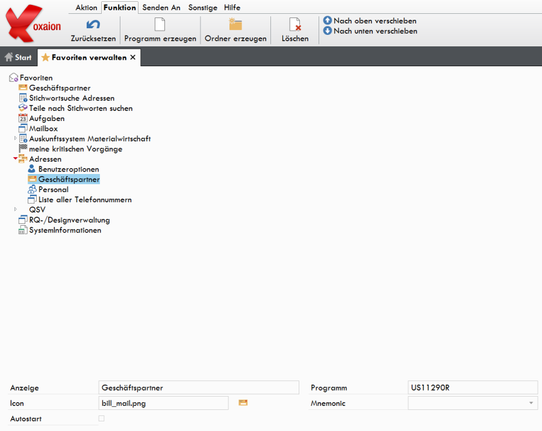This screenshot has height=431, width=542.
Task: Open the Aktion menu
Action: [x=86, y=7]
